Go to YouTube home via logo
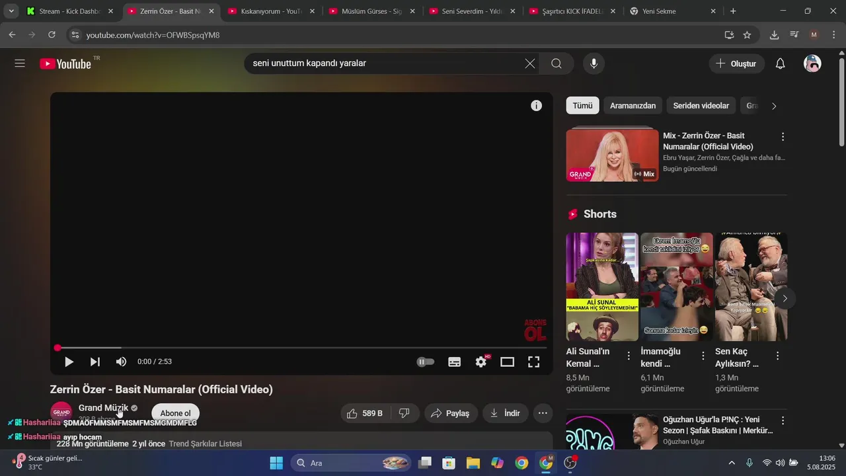The height and width of the screenshot is (476, 846). 65,63
